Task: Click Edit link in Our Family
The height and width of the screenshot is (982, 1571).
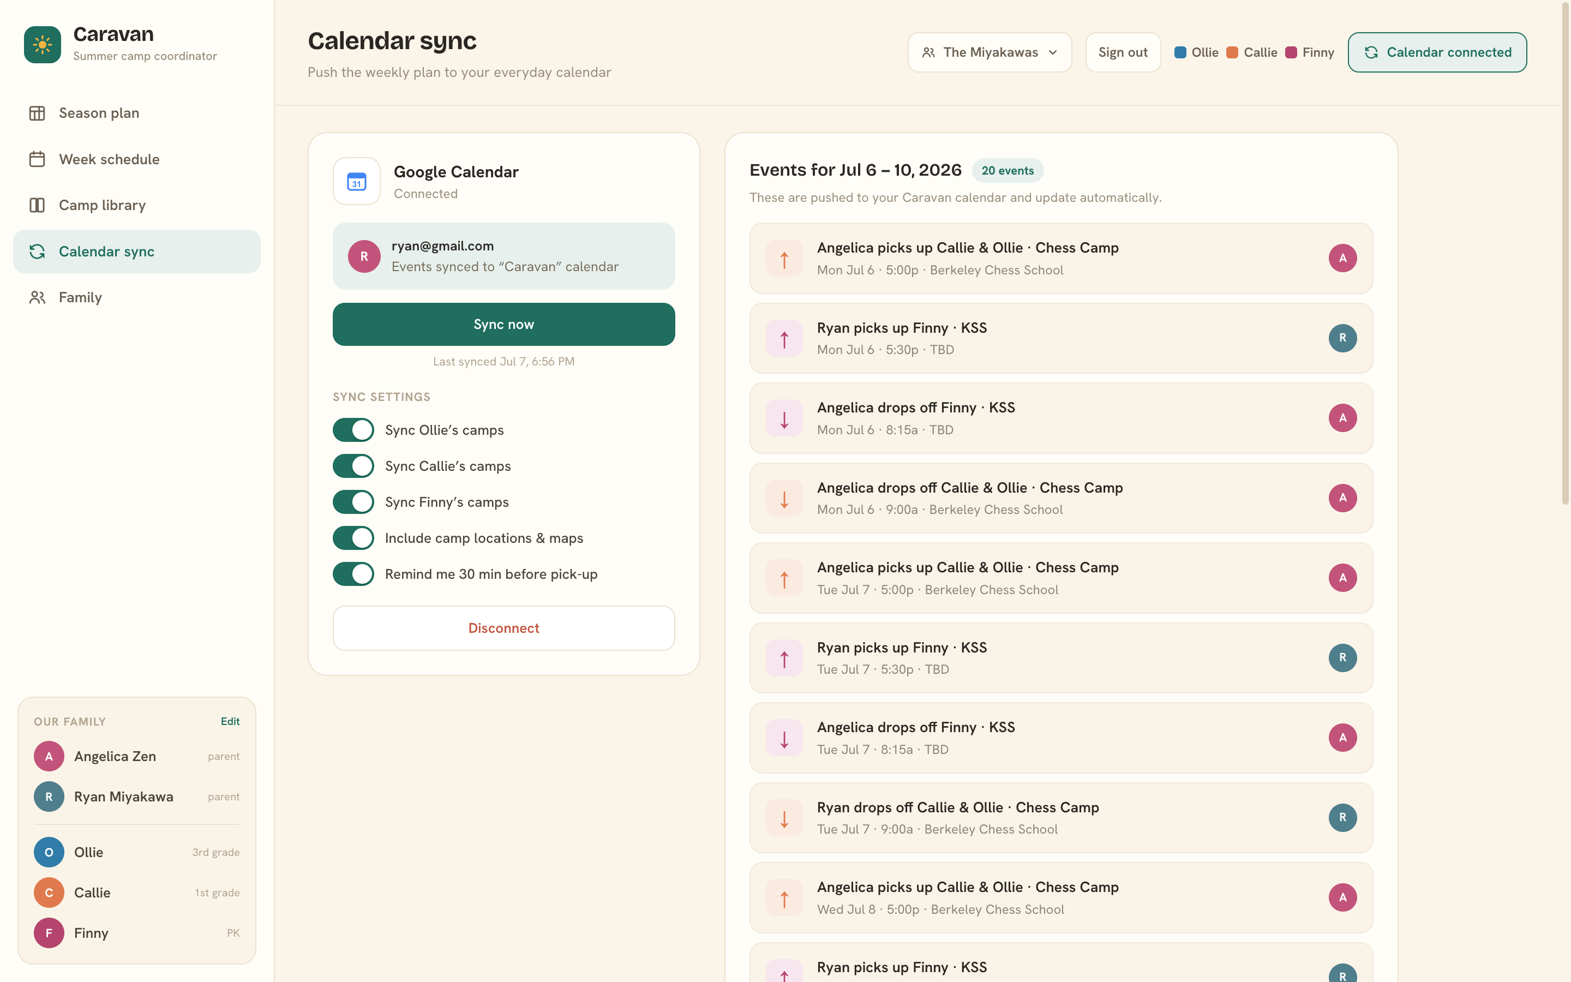Action: tap(230, 722)
